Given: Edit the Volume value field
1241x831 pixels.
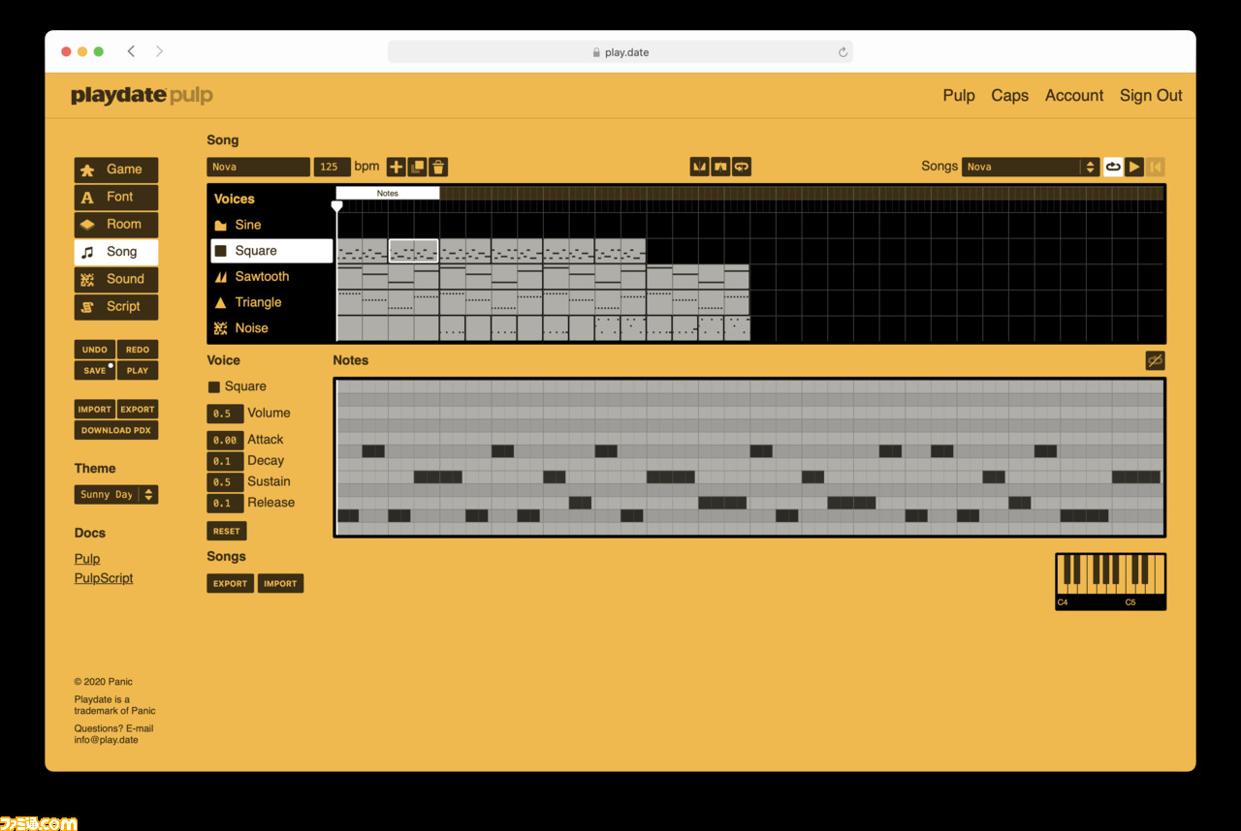Looking at the screenshot, I should [x=225, y=414].
